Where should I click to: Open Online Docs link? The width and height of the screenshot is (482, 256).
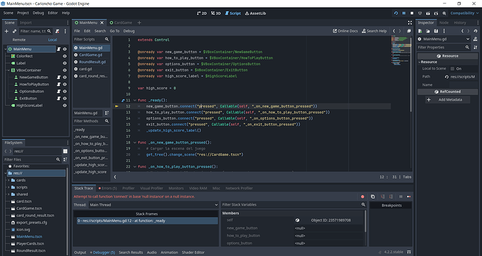[x=346, y=31]
